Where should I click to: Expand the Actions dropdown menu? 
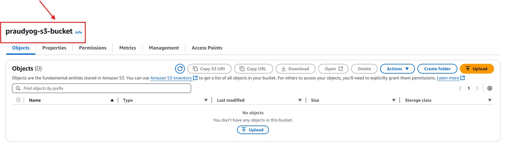point(397,69)
